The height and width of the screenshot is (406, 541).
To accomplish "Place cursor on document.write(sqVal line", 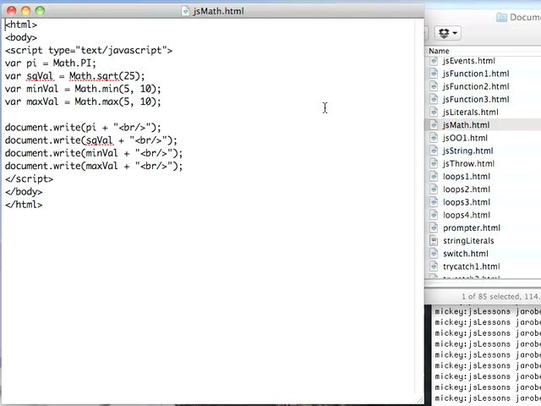I will [x=91, y=140].
